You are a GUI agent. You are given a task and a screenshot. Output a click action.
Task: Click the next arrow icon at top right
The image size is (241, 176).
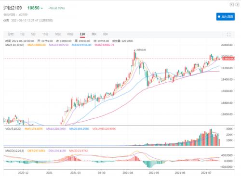tap(237, 5)
